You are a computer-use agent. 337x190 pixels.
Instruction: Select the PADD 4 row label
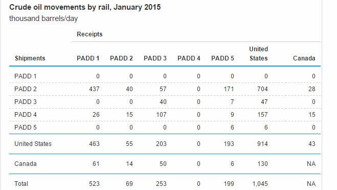[x=26, y=115]
